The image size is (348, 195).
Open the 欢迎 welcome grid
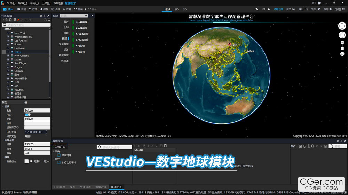340,9
